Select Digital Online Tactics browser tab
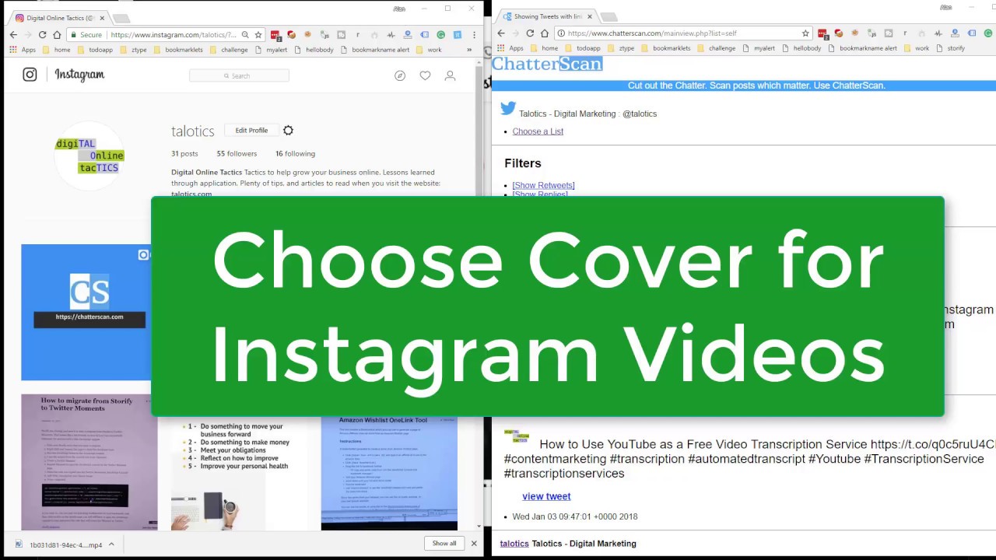This screenshot has width=996, height=560. click(59, 18)
